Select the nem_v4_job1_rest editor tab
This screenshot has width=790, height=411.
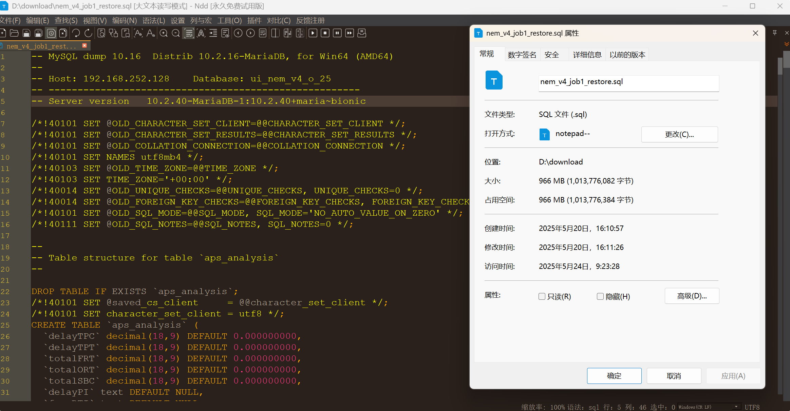pyautogui.click(x=41, y=46)
